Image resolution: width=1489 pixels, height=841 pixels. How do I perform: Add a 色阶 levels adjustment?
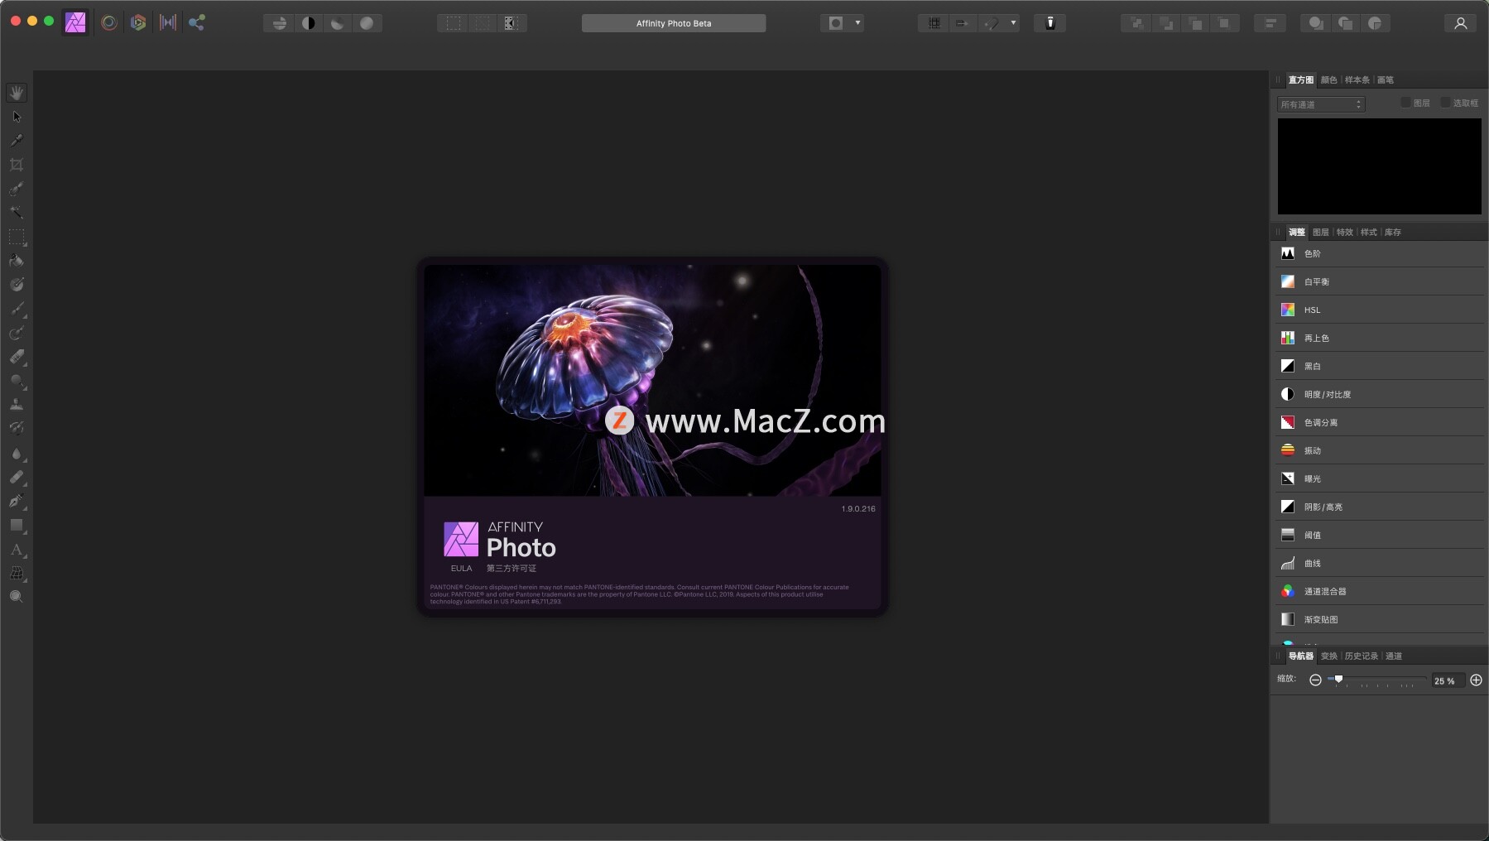1379,253
